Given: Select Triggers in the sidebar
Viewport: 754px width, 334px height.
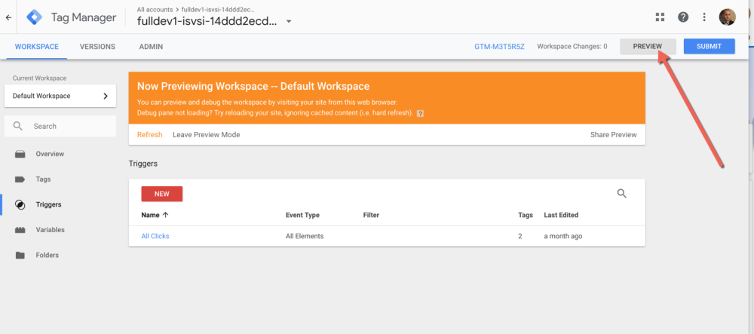Looking at the screenshot, I should [x=48, y=204].
